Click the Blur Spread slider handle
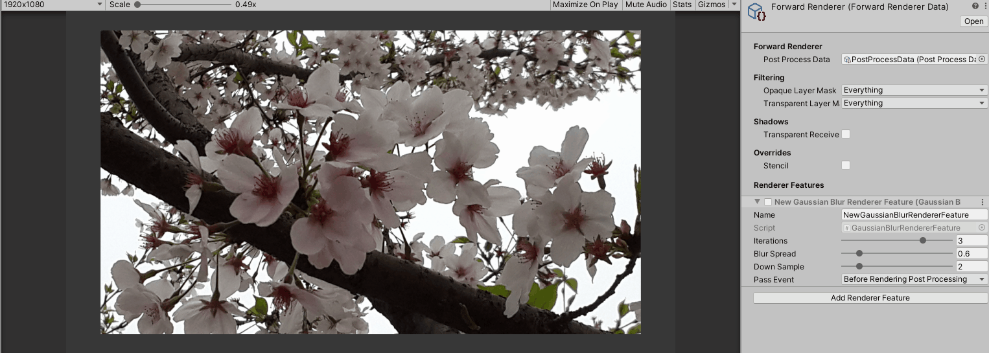Viewport: 989px width, 353px height. pyautogui.click(x=859, y=253)
